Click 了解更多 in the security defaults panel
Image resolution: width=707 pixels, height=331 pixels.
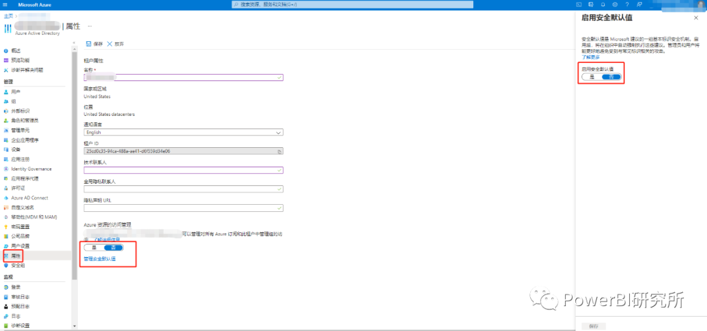pos(590,57)
